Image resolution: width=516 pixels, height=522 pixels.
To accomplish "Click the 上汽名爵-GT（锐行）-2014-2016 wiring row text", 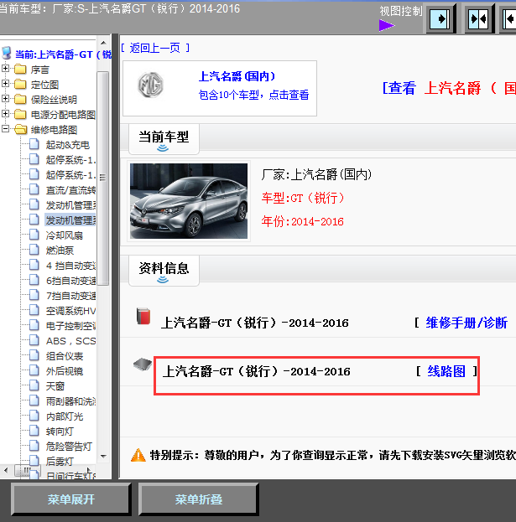I will click(x=256, y=371).
